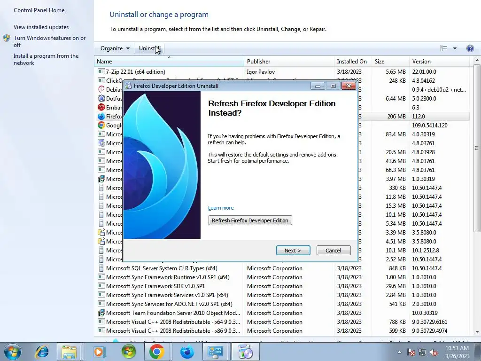The height and width of the screenshot is (361, 481).
Task: Open the uninstaller icon in the taskbar
Action: (x=245, y=352)
